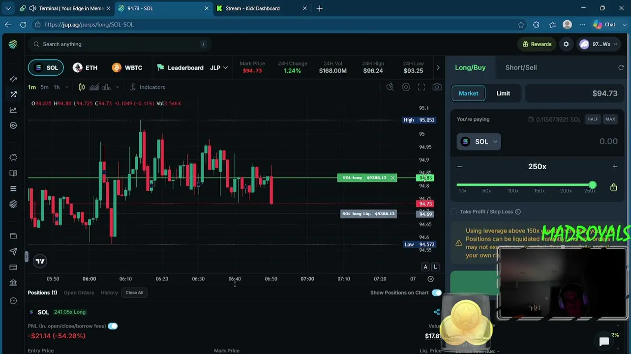Viewport: 631px width, 354px height.
Task: Open the site settings gear icon
Action: click(x=566, y=44)
